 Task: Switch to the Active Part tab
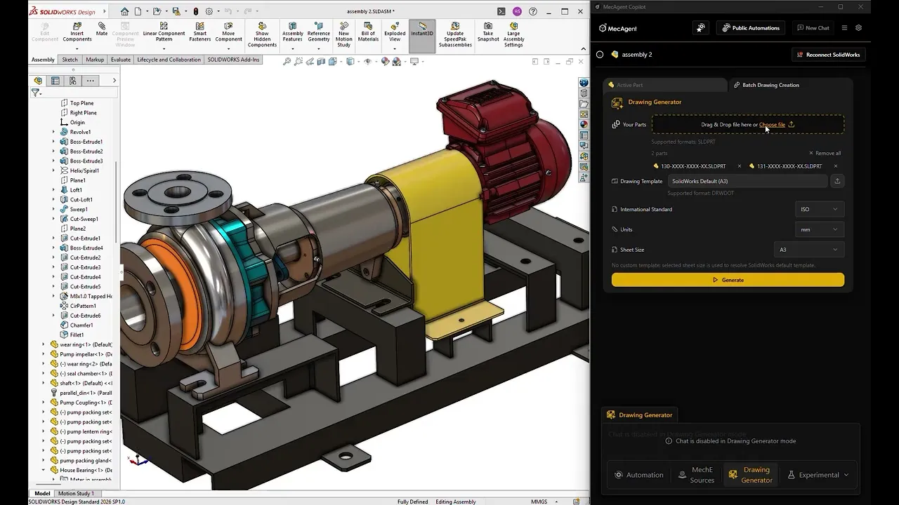pyautogui.click(x=665, y=85)
